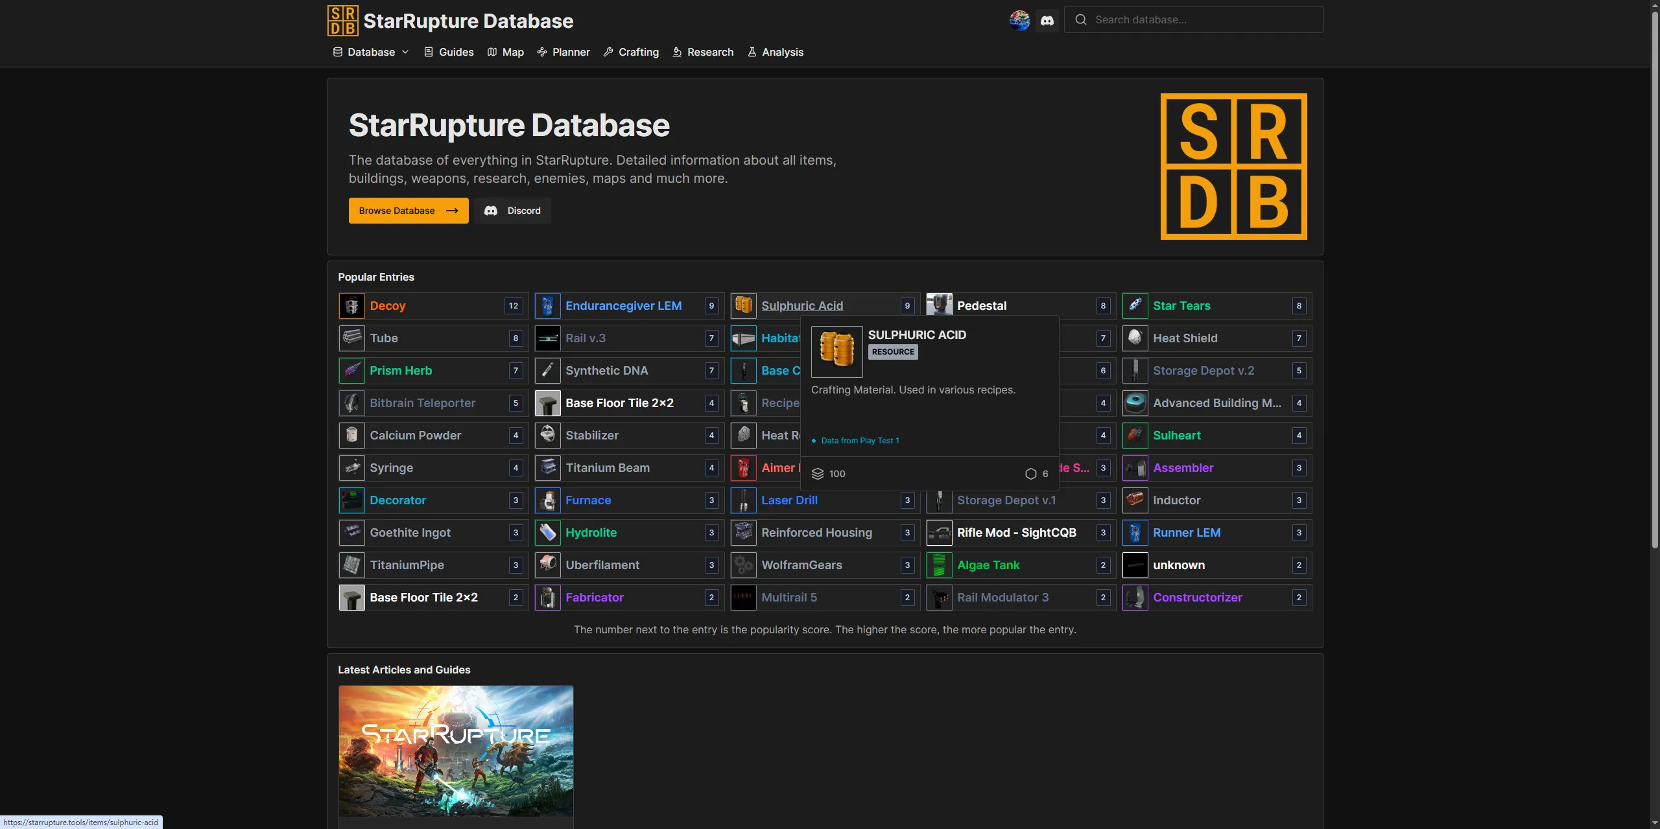Click the Sulphuric Acid barrel icon in list

[x=744, y=306]
